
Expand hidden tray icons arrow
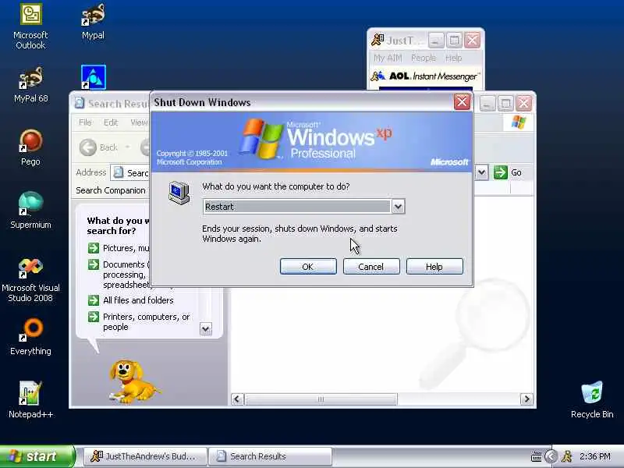point(551,456)
